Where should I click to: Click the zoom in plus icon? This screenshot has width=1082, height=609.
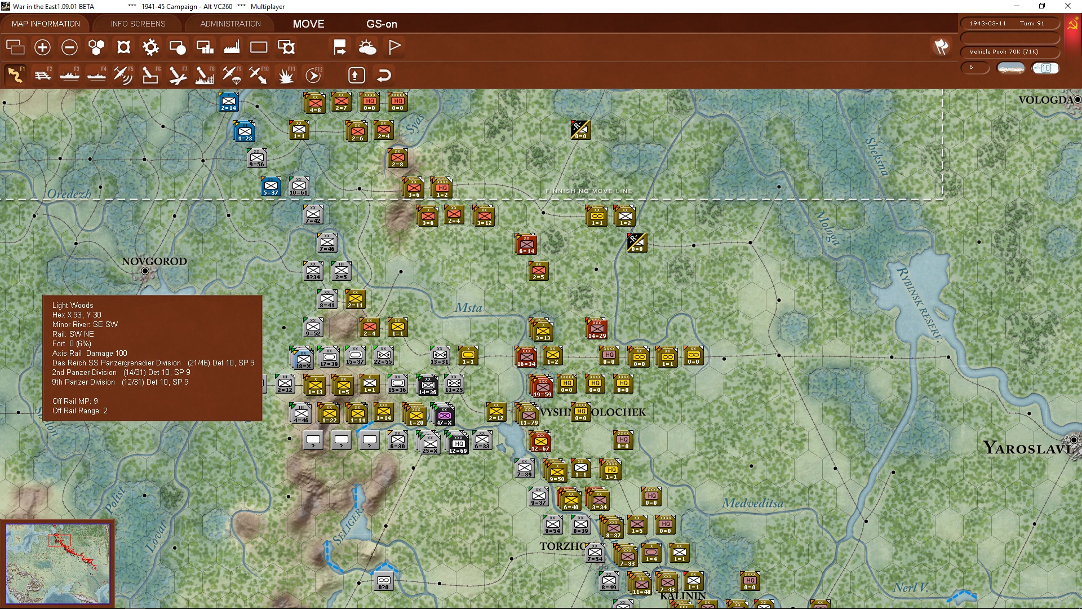point(42,47)
